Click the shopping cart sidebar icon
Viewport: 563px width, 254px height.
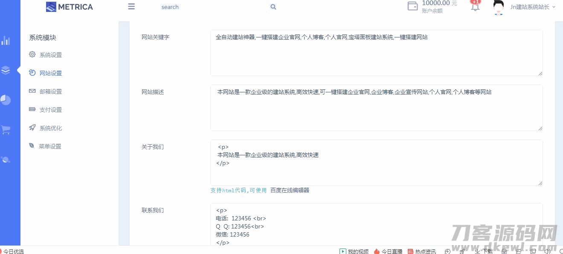tap(6, 130)
